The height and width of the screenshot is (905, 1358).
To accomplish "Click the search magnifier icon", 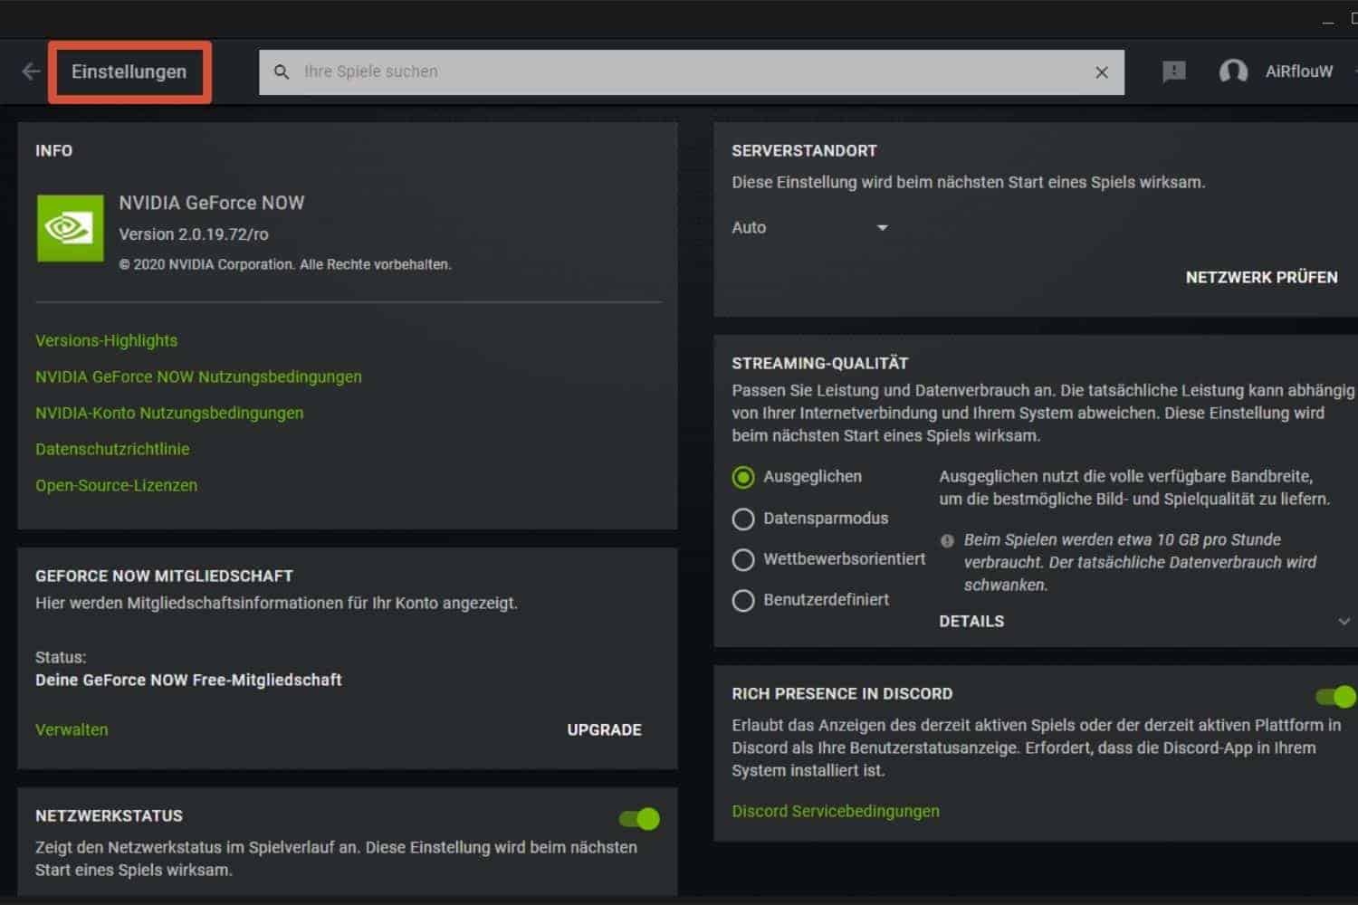I will pos(282,71).
